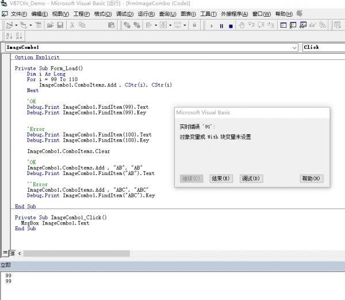Open the 外接程序(A) menu

235,14
